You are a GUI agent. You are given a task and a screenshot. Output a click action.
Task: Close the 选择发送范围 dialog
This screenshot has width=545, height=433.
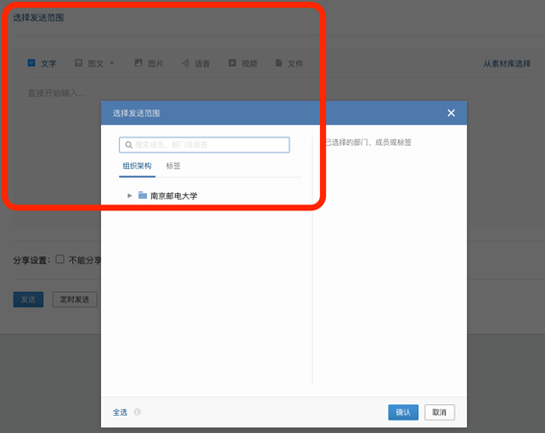[x=451, y=113]
